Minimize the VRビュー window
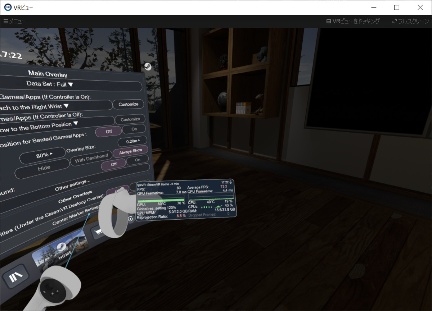The height and width of the screenshot is (311, 432). tap(373, 7)
